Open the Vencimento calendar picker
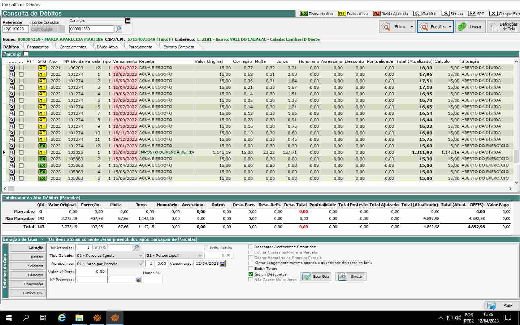This screenshot has width=520, height=325. coord(222,264)
